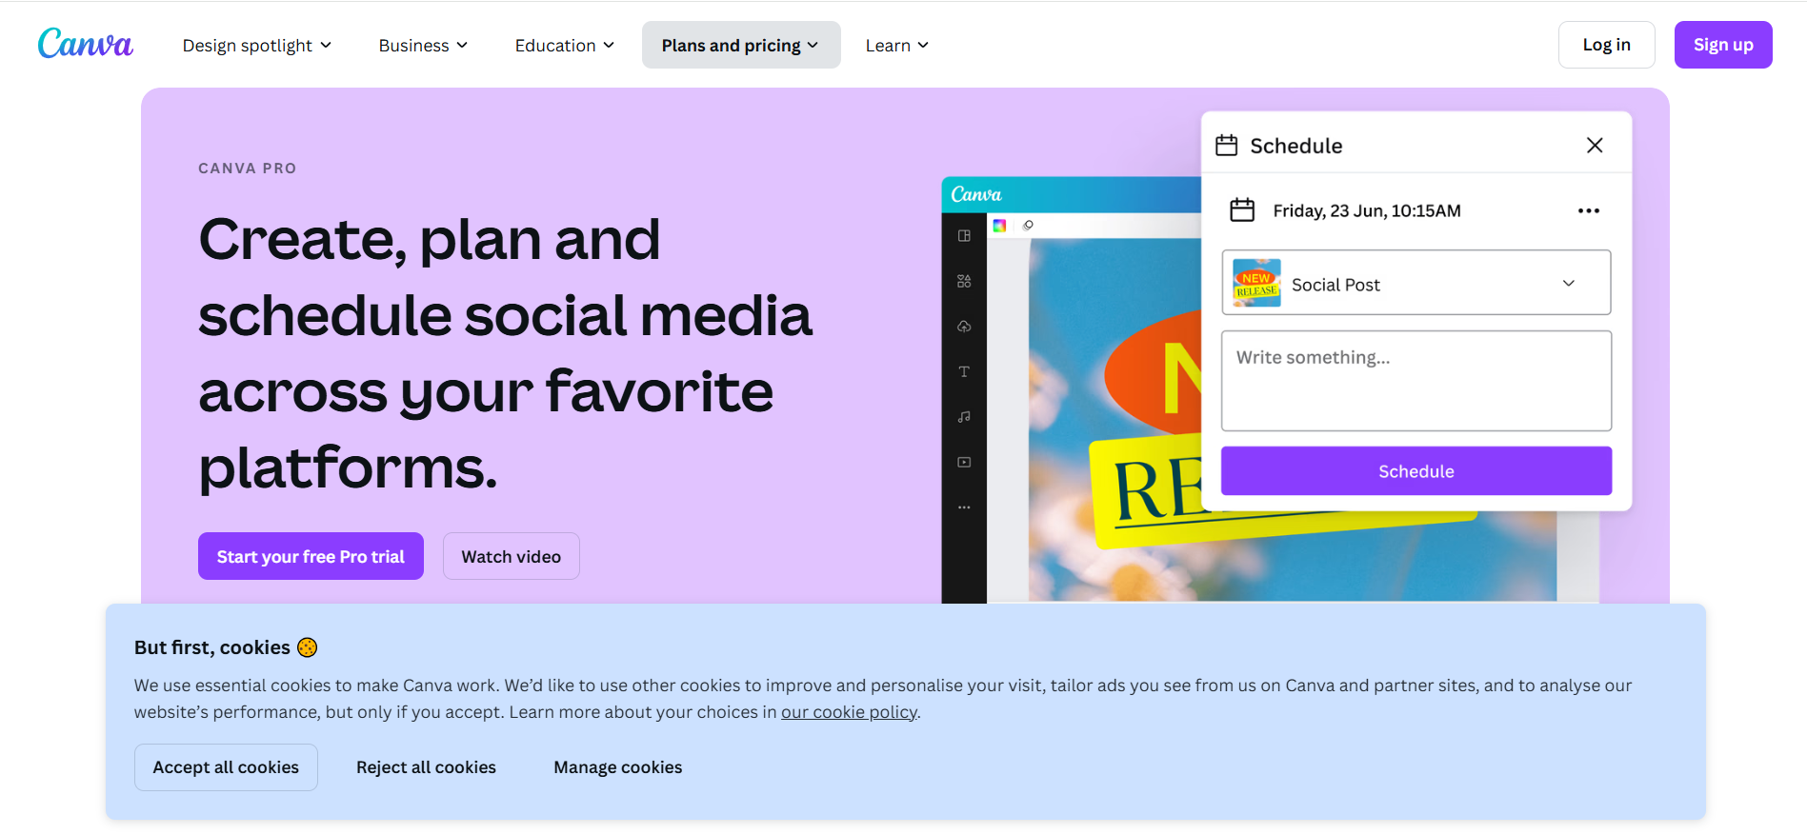Viewport: 1807px width, 835px height.
Task: Click the Watch video button
Action: click(511, 556)
